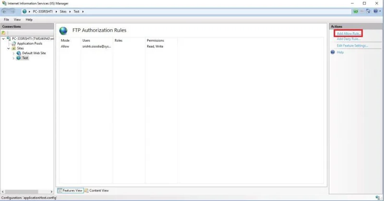The width and height of the screenshot is (384, 201).
Task: Click the Default Web Site globe icon
Action: tap(19, 53)
